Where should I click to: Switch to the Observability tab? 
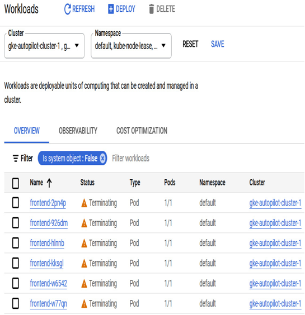78,131
